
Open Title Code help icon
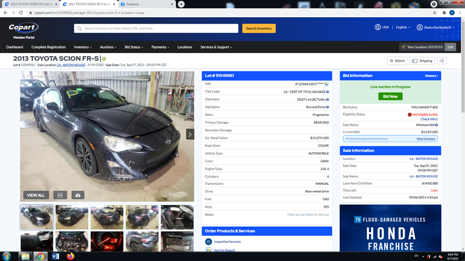click(x=327, y=92)
